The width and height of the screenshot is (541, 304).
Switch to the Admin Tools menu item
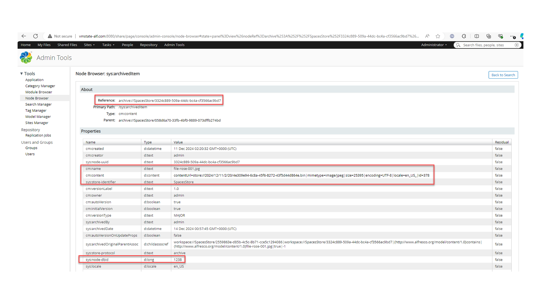(x=174, y=45)
